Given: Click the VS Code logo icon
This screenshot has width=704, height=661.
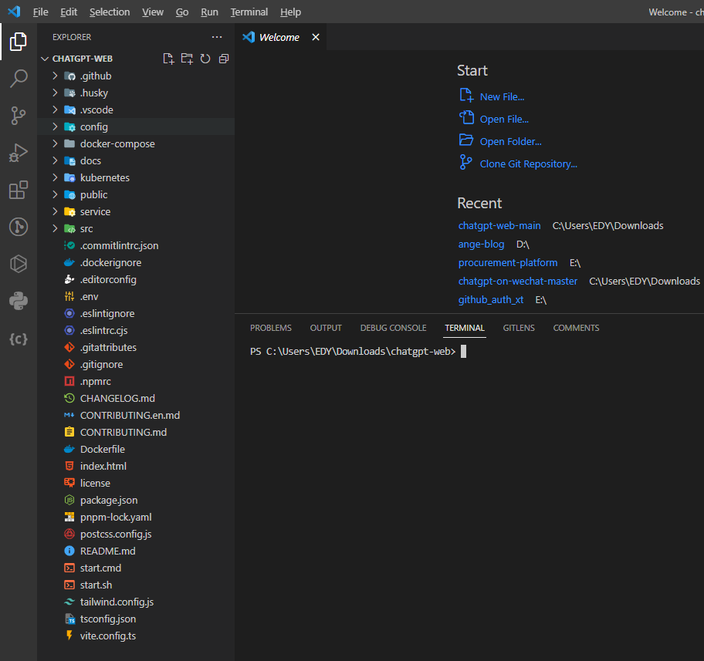Looking at the screenshot, I should coord(15,12).
